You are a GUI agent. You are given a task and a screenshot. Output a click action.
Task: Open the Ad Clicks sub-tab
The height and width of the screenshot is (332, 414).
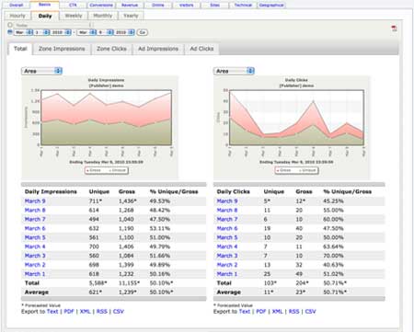(201, 49)
